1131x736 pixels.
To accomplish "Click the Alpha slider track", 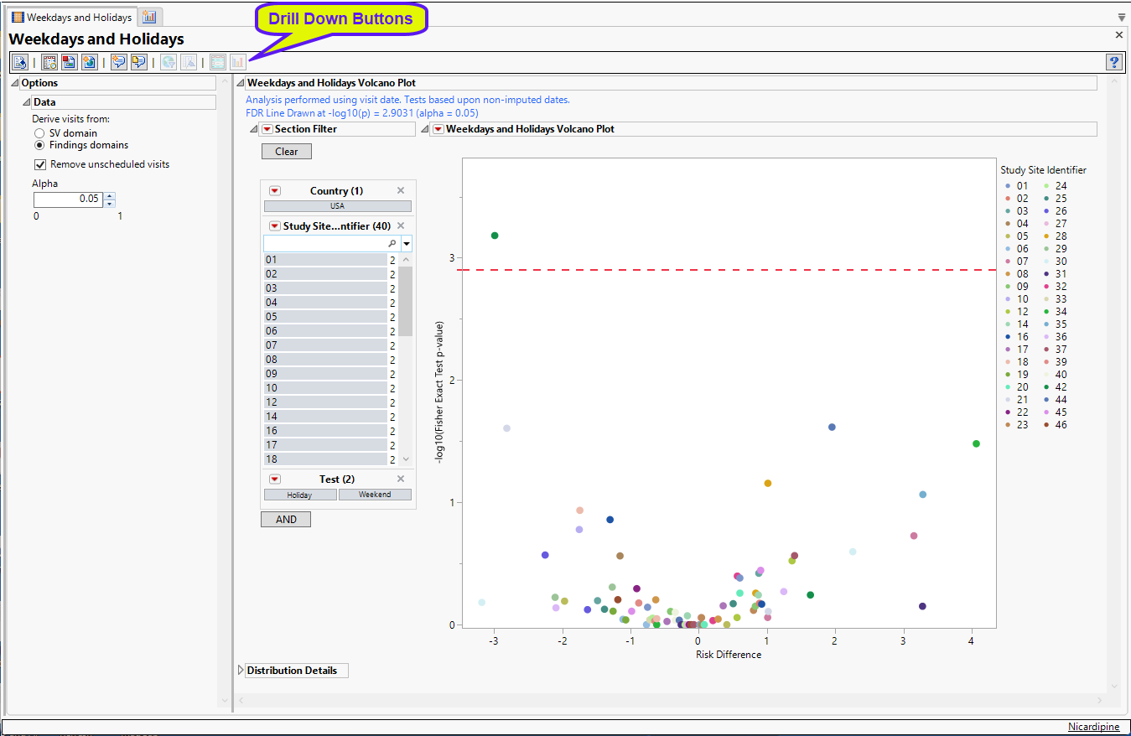I will [78, 215].
